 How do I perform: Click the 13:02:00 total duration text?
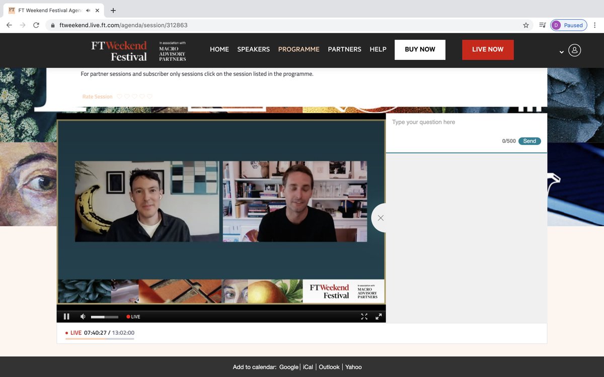coord(123,333)
